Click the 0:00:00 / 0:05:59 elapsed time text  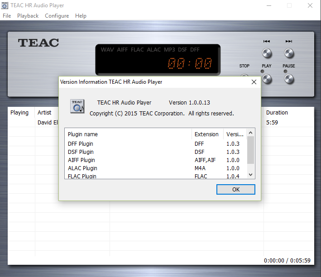click(x=287, y=260)
